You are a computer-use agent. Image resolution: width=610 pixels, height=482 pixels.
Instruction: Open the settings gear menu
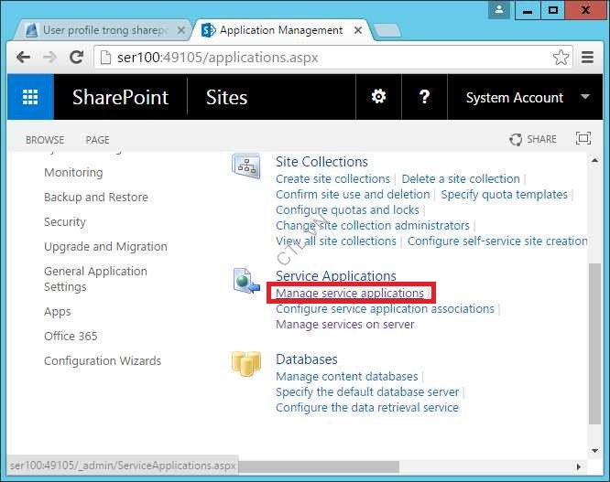(378, 96)
